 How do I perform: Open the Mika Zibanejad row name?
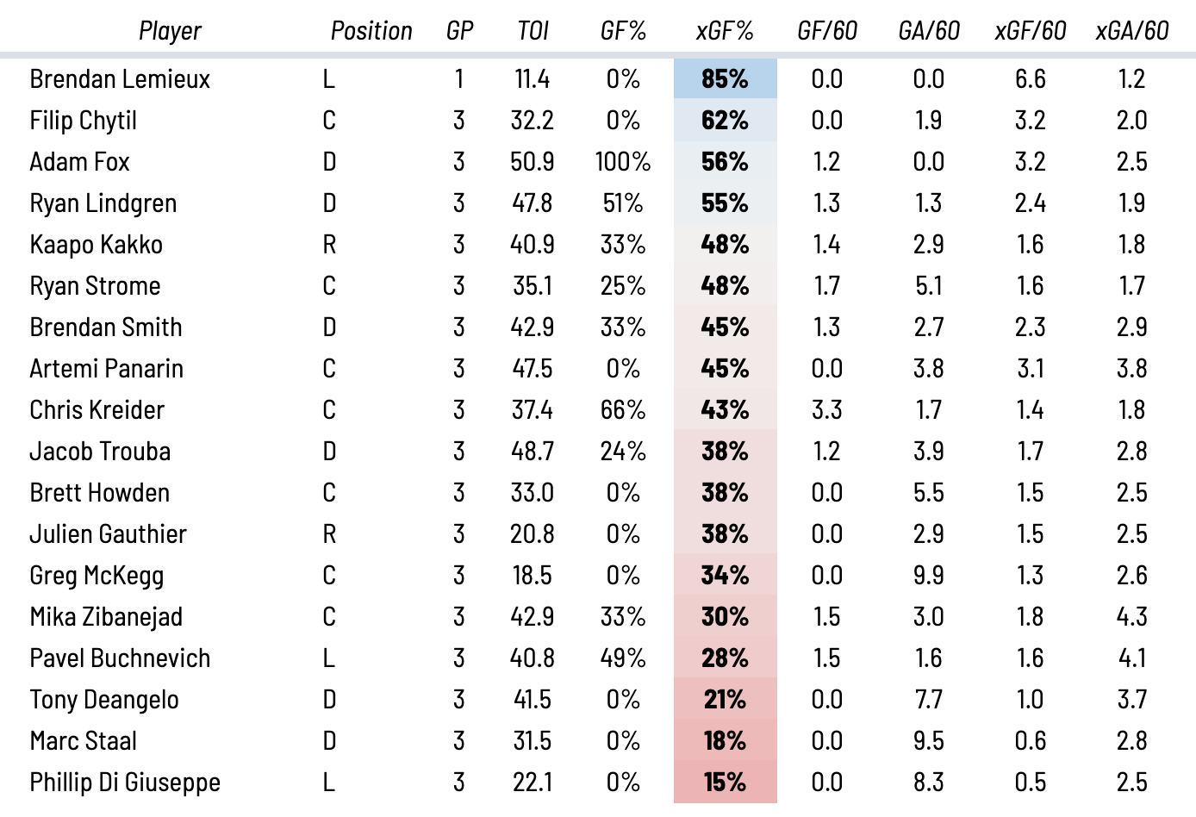(106, 617)
